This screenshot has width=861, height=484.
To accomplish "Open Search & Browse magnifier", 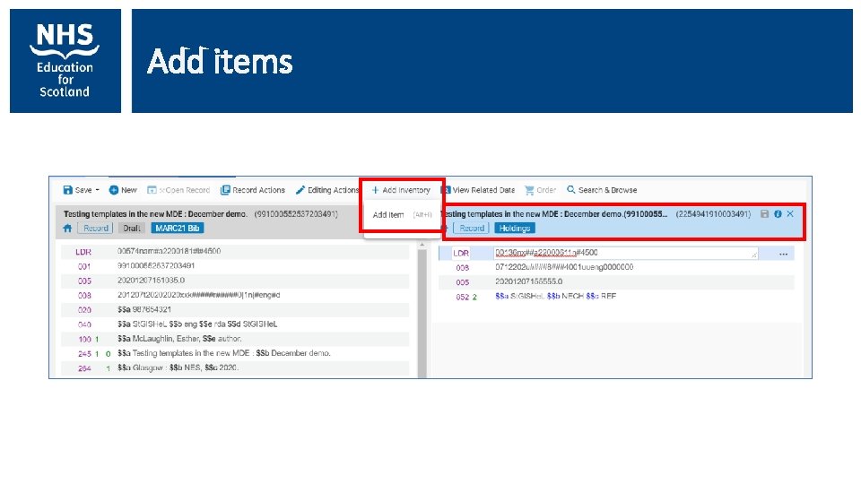I will pyautogui.click(x=602, y=190).
